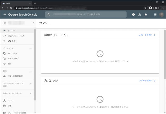The height and width of the screenshot is (114, 166).
Task: Focus the URL inspection search field
Action: tap(86, 15)
